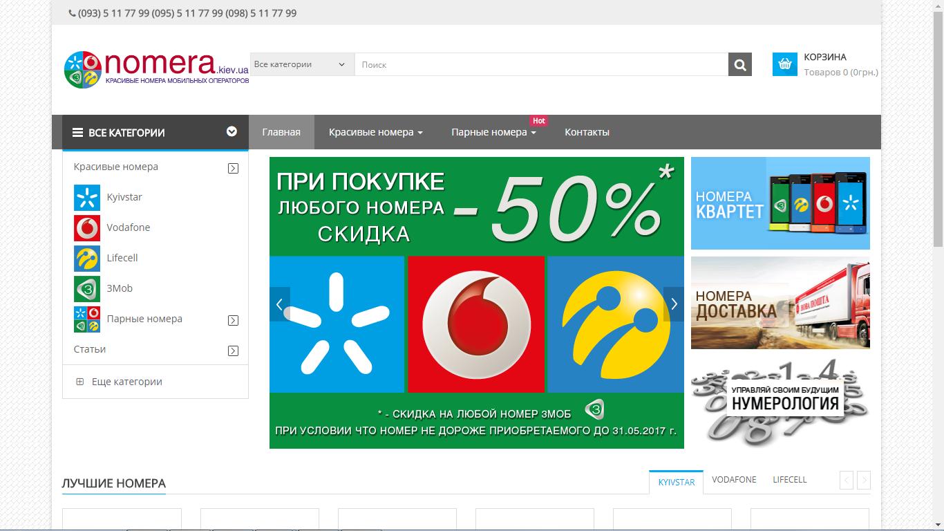Expand Парные номера sidebar submenu arrow
Image resolution: width=944 pixels, height=531 pixels.
point(234,320)
